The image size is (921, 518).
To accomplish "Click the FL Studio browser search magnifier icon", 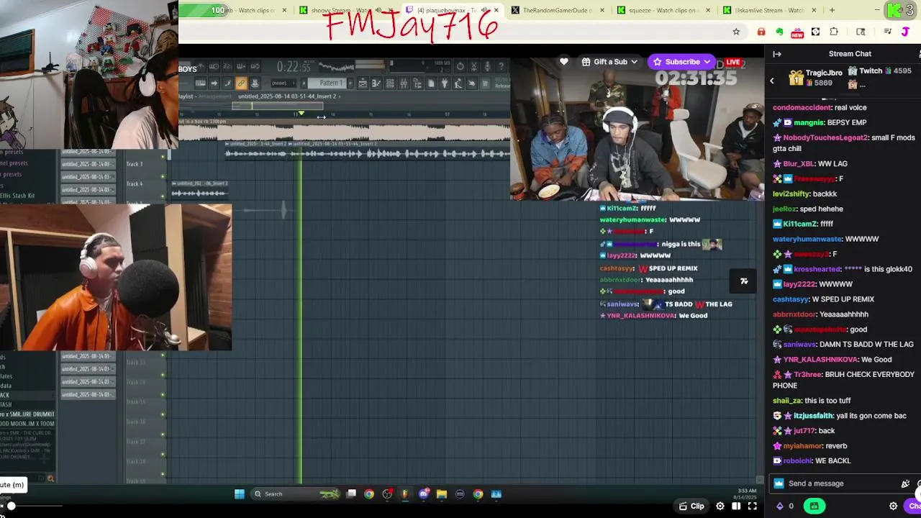I will point(50,478).
